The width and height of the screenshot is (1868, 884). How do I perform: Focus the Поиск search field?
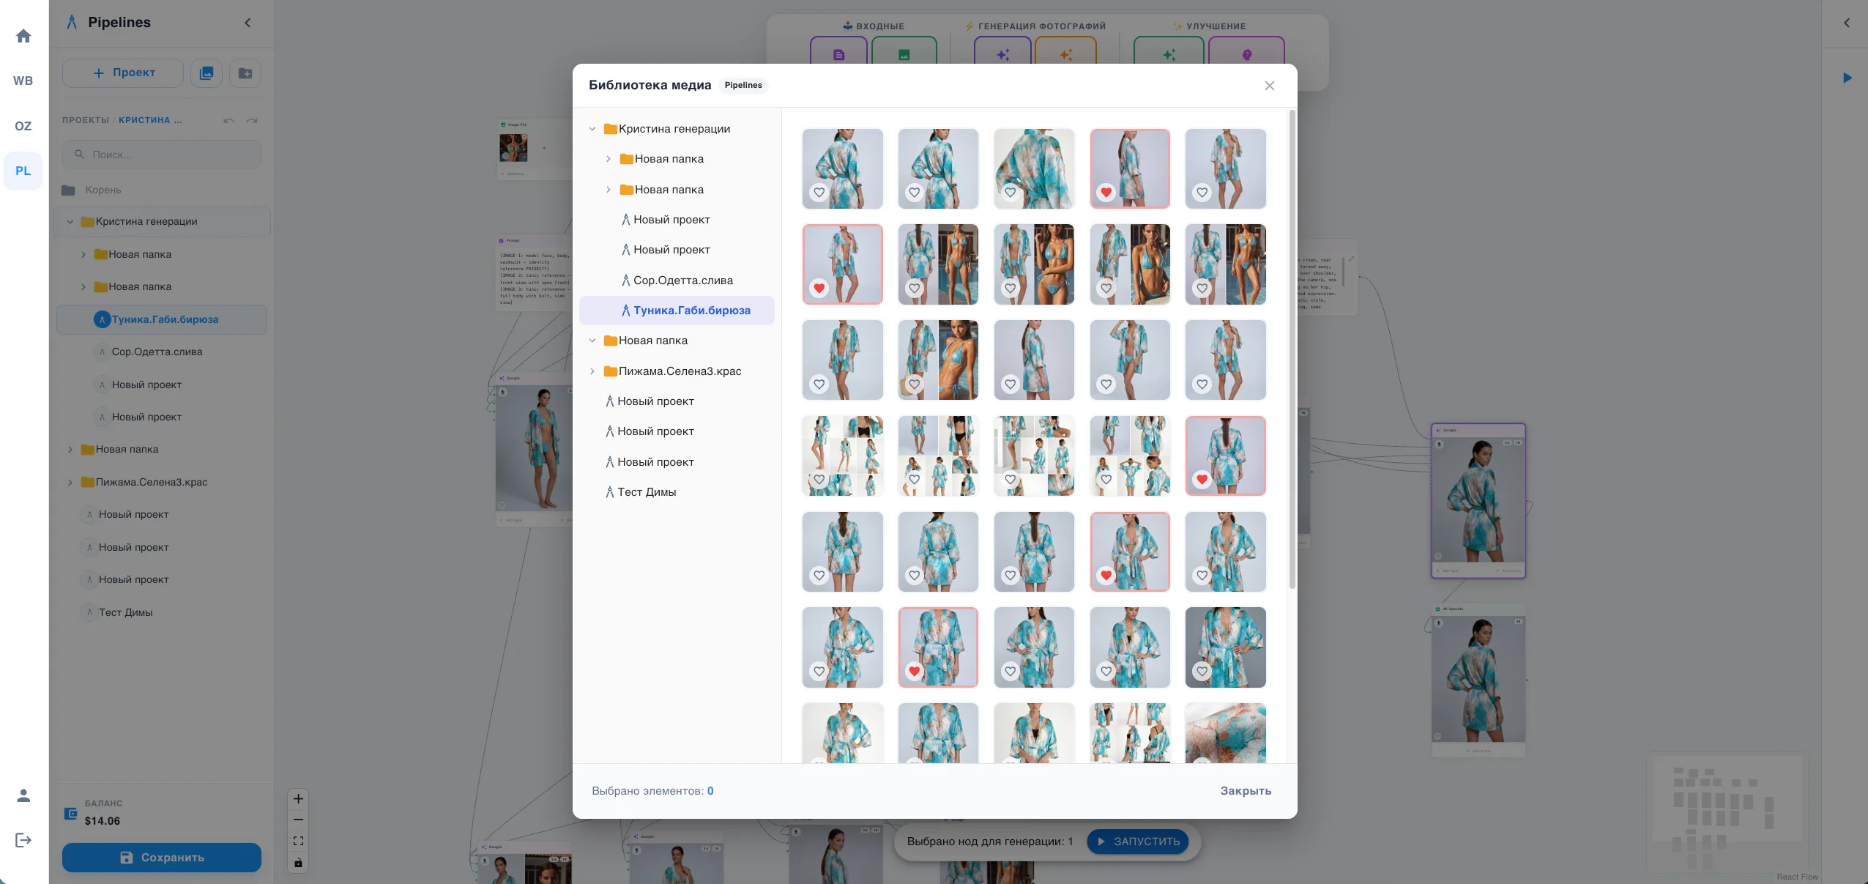[162, 155]
